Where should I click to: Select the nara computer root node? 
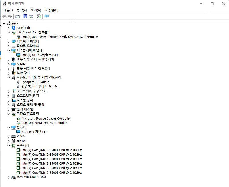tap(15, 23)
